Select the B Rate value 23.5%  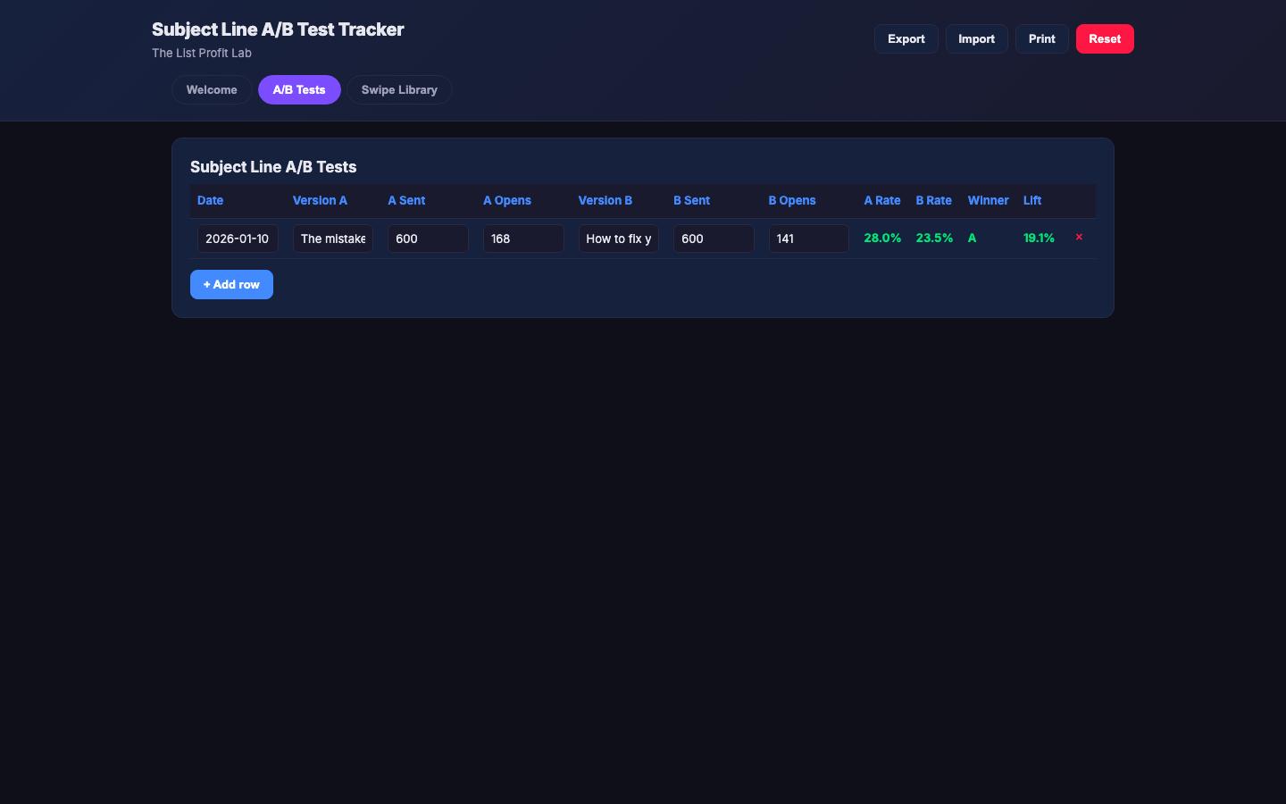click(x=934, y=239)
